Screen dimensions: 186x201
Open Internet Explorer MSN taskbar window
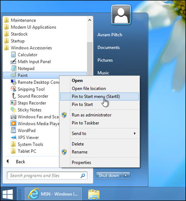coord(53,194)
